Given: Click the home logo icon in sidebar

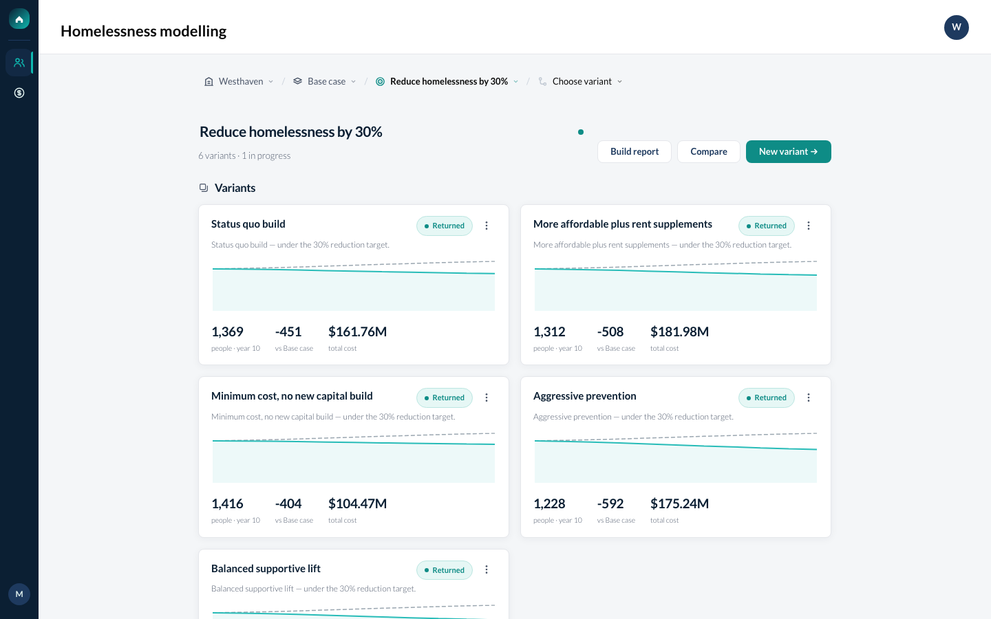Looking at the screenshot, I should click(x=19, y=19).
